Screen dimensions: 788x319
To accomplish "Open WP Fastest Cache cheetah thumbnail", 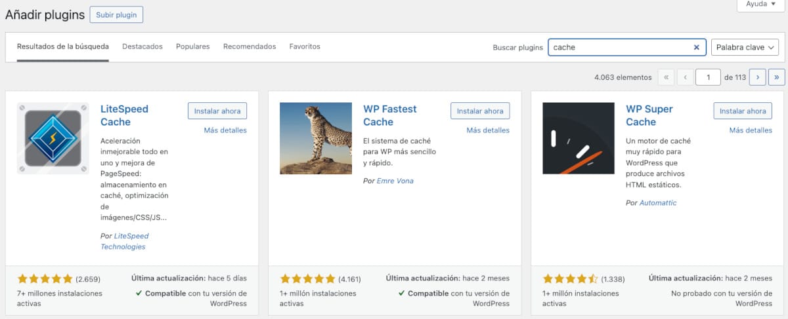I will (316, 138).
